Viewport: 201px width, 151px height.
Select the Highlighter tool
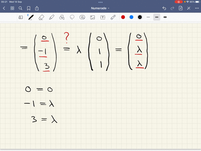click(x=52, y=17)
